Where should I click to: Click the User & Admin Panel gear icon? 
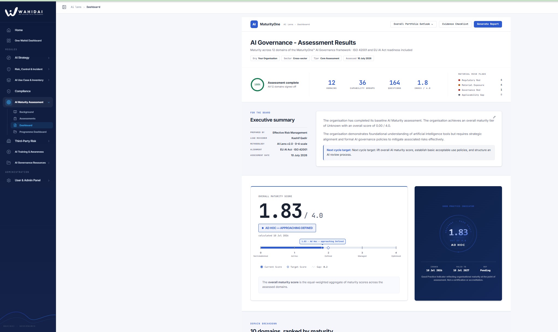tap(9, 180)
